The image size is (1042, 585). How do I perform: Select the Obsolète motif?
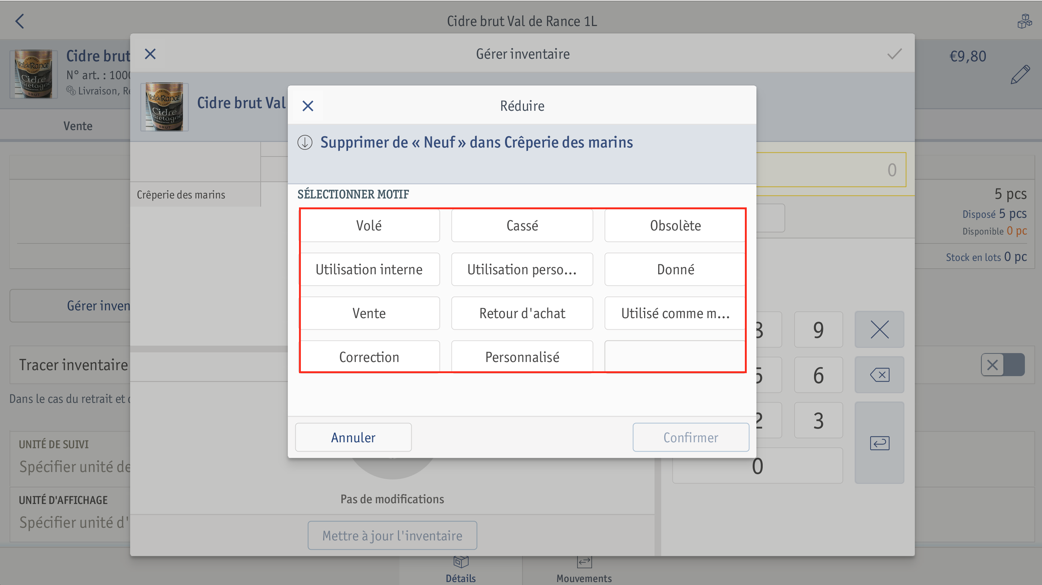(675, 226)
